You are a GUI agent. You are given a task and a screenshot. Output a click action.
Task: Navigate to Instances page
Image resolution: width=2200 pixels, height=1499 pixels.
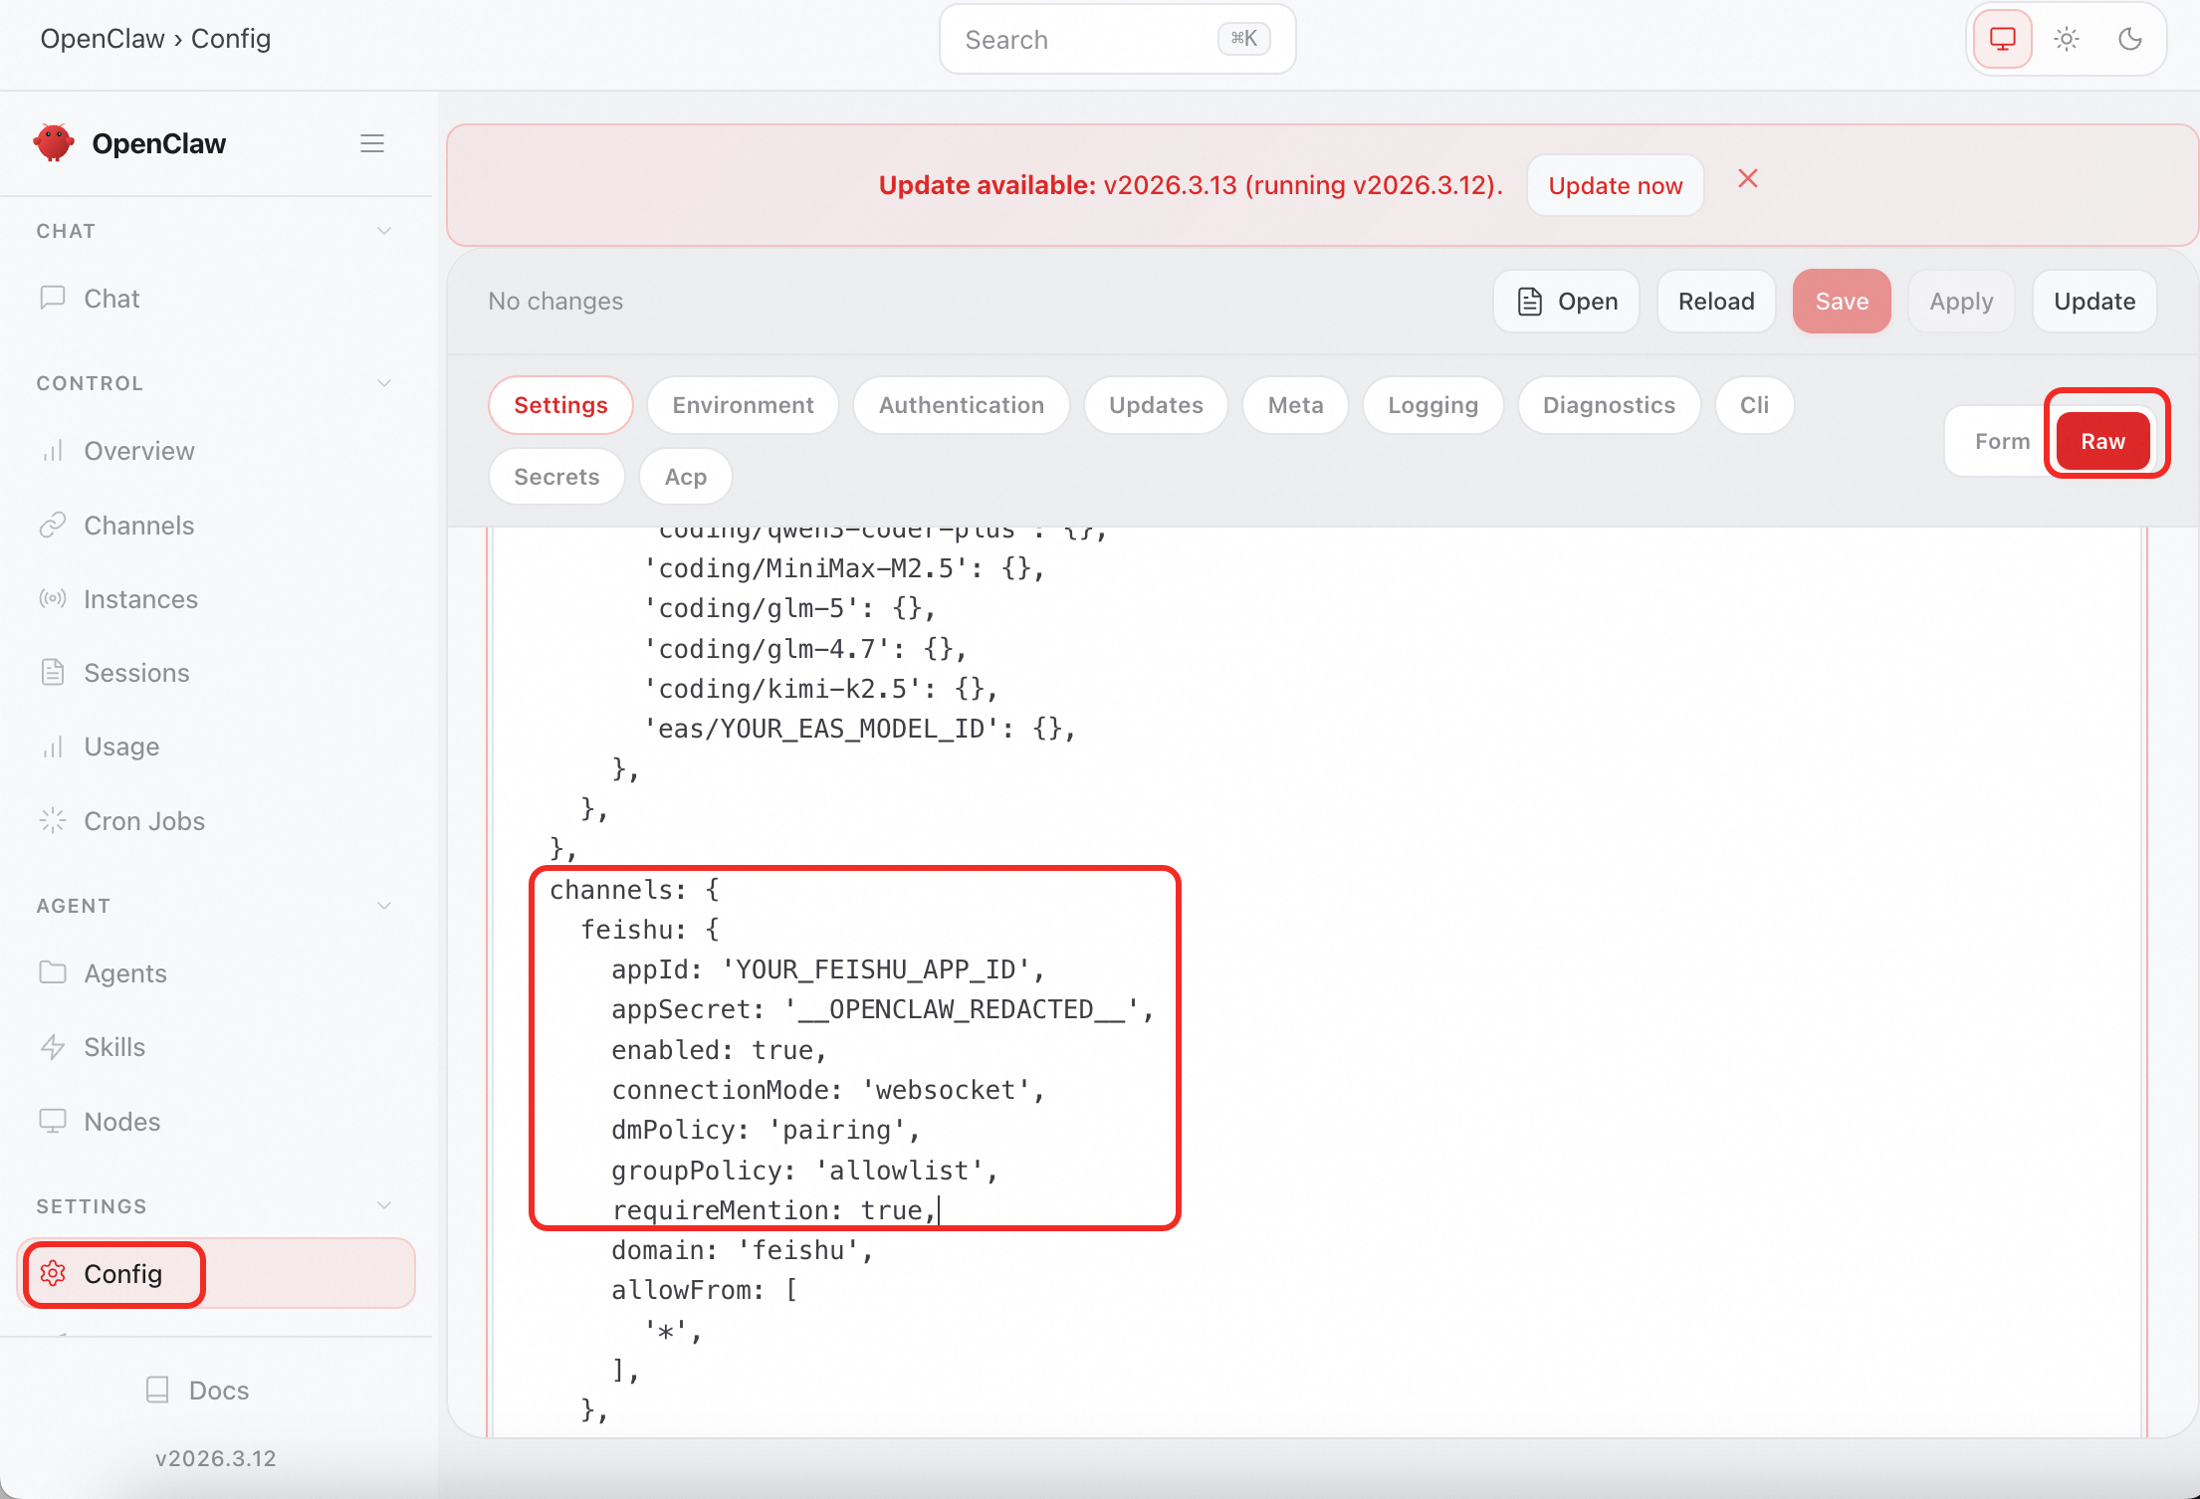pos(216,598)
